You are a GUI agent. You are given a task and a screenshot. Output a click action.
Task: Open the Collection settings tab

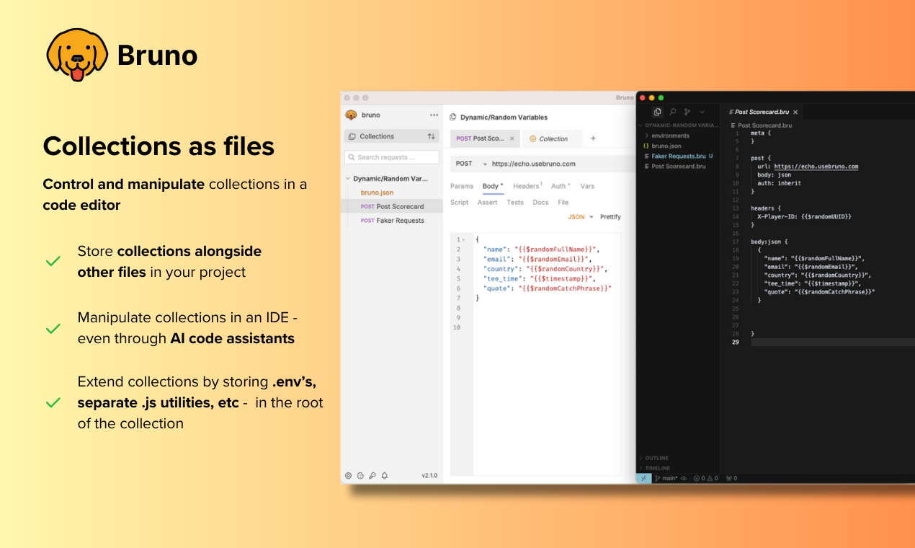tap(553, 138)
